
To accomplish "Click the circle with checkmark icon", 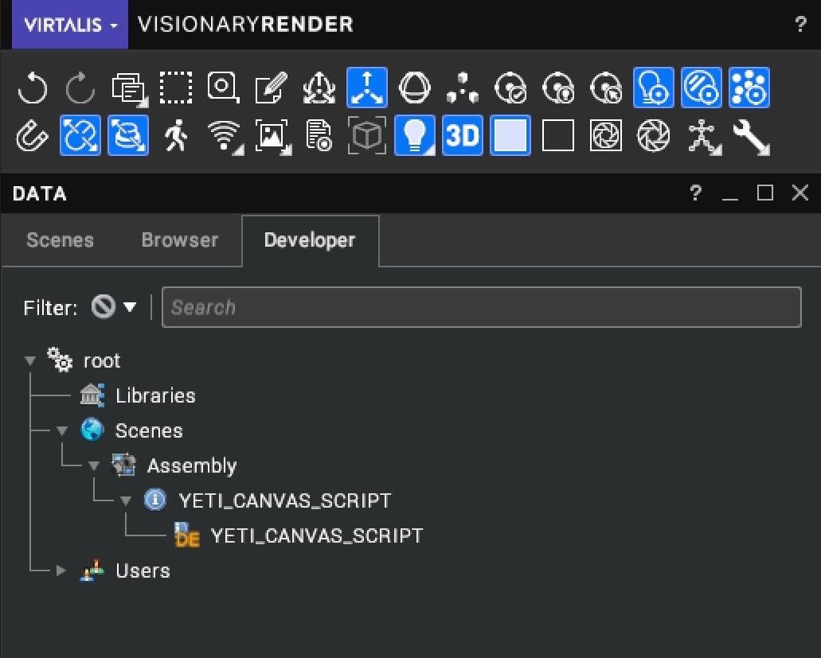I will click(x=510, y=88).
